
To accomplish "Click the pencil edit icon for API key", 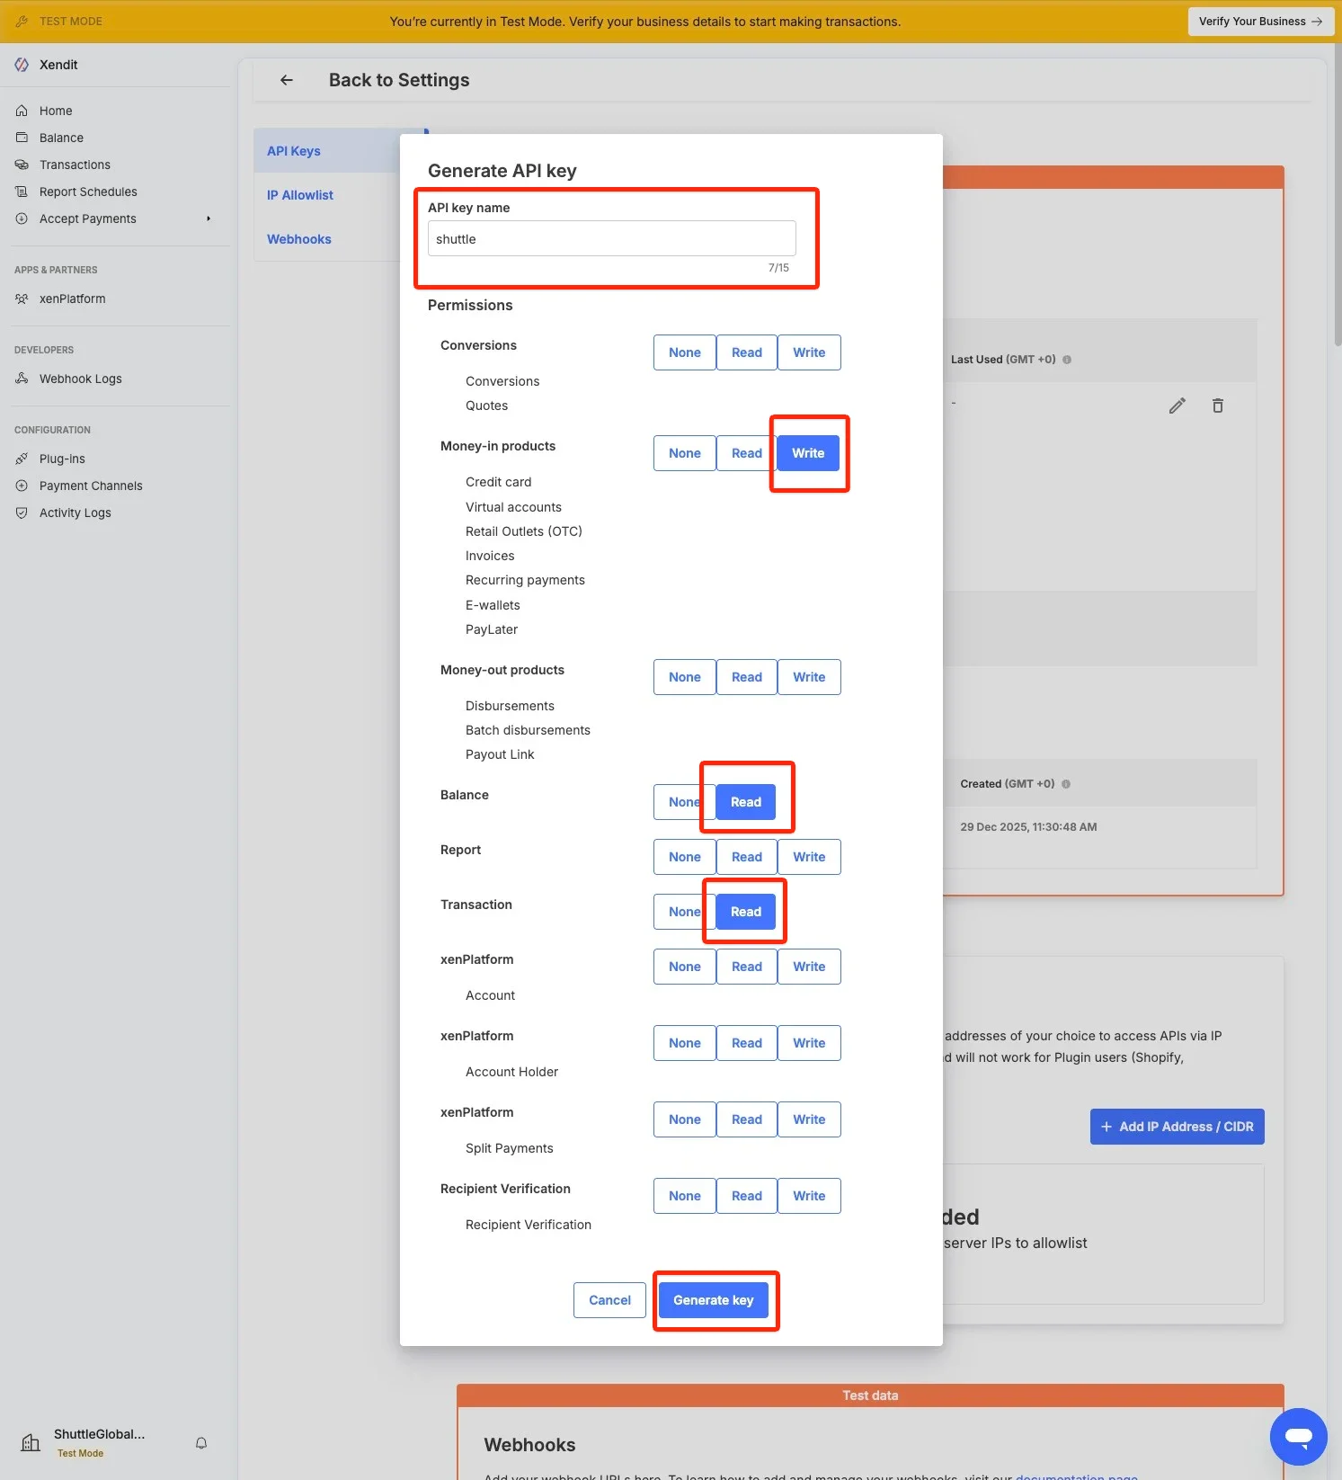I will click(1177, 406).
